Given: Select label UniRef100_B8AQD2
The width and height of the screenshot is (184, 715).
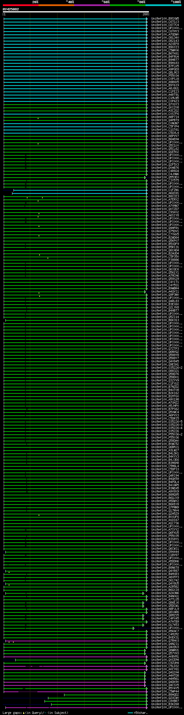Looking at the screenshot, I should coord(165,695).
